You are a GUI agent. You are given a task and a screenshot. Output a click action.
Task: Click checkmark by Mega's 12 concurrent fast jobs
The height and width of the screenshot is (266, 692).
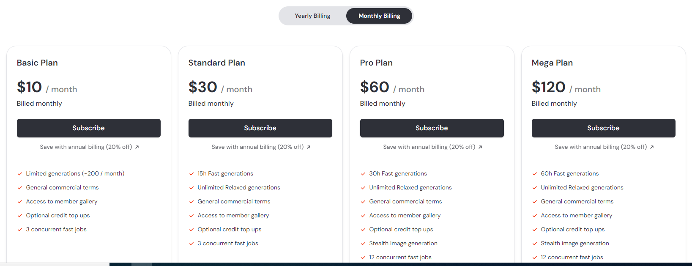click(535, 258)
